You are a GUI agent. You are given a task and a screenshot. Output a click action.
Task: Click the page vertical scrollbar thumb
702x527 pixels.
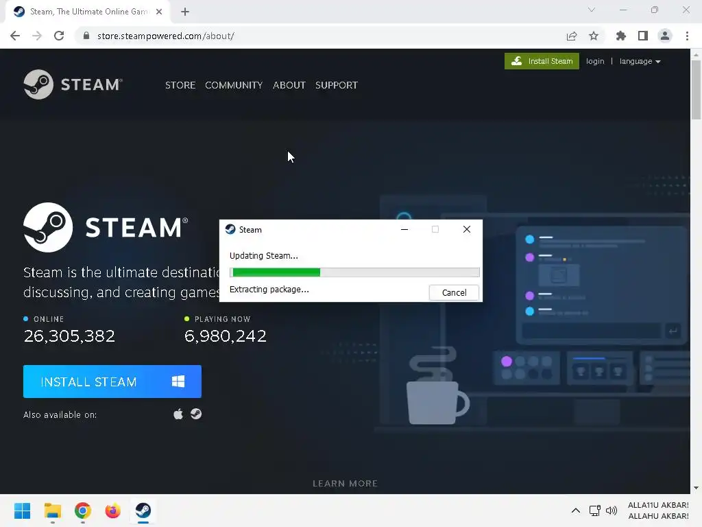click(696, 90)
